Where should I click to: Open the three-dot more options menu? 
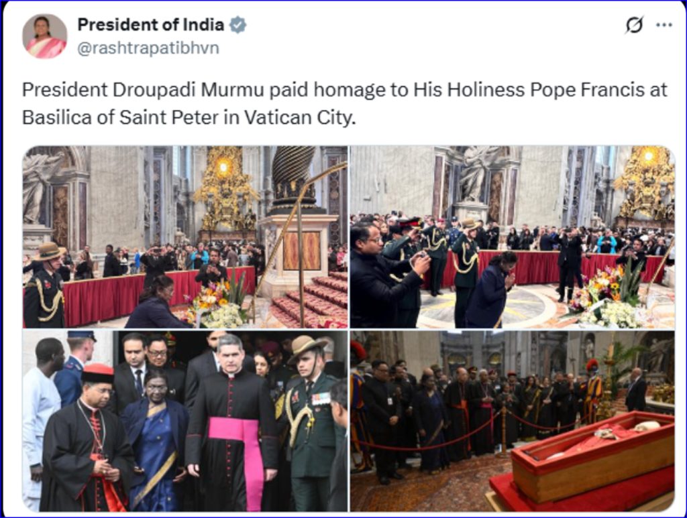click(664, 25)
